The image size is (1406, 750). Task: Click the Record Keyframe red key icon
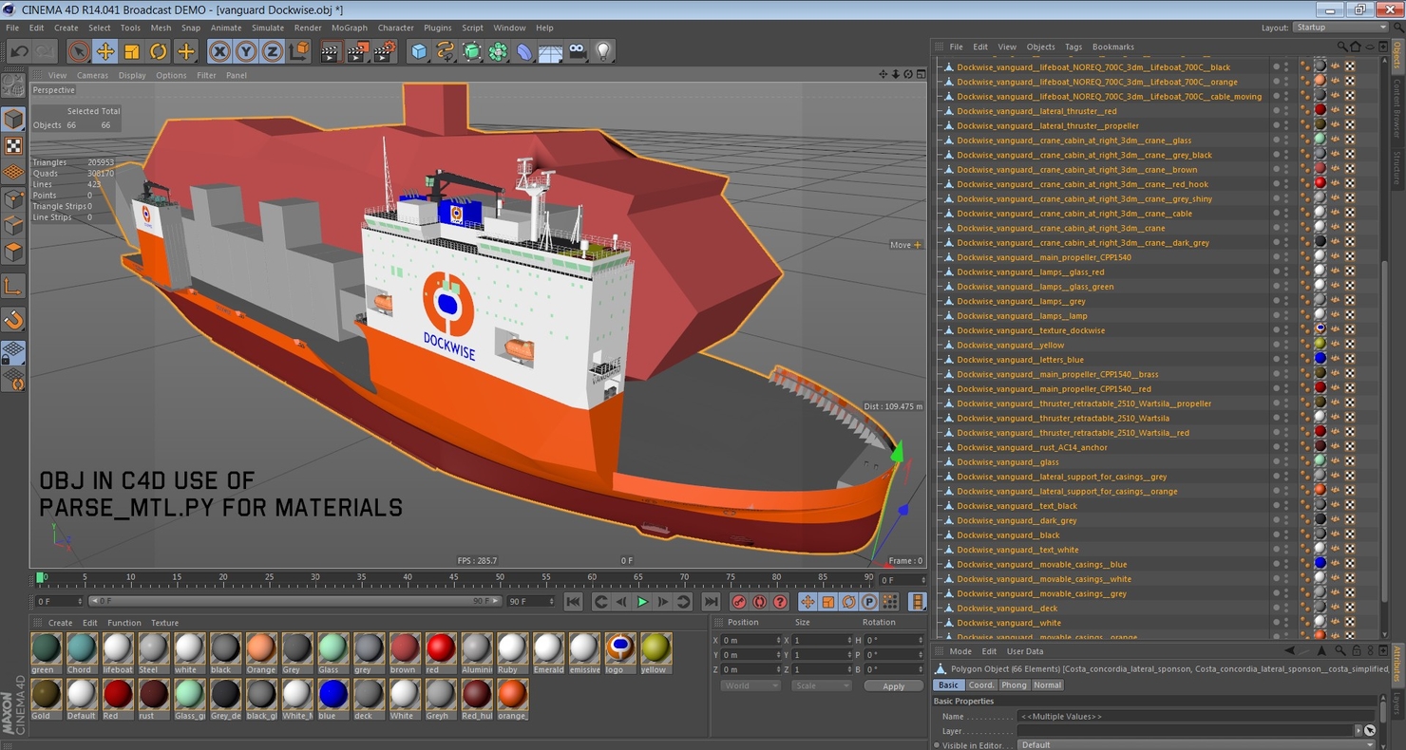pos(739,601)
